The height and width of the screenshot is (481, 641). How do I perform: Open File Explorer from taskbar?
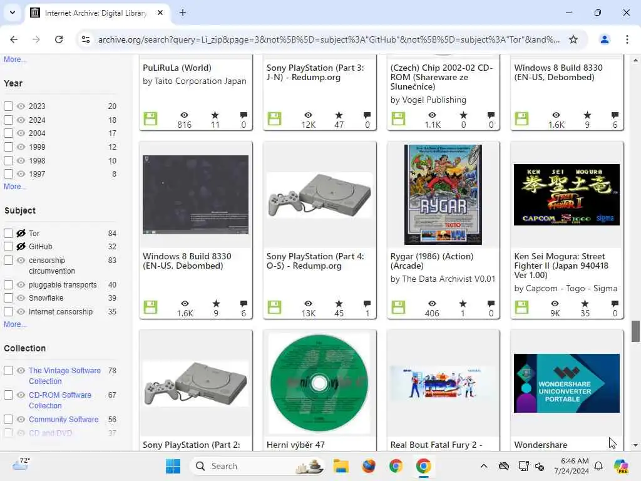(341, 466)
